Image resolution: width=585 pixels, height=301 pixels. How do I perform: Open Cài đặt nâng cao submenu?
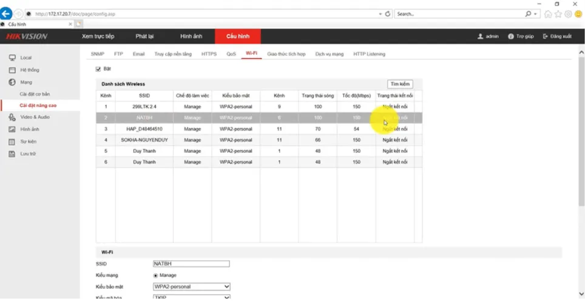tap(38, 106)
